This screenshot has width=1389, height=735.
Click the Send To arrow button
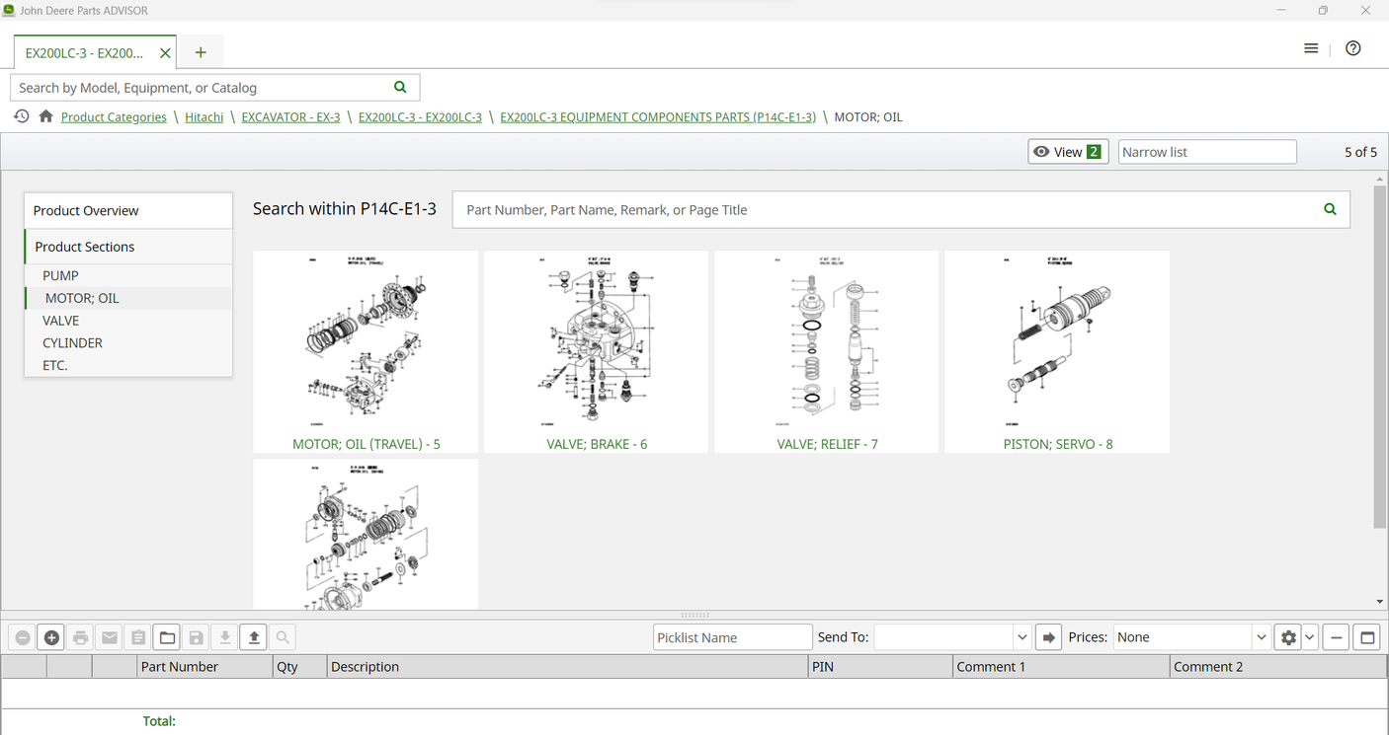click(x=1048, y=637)
